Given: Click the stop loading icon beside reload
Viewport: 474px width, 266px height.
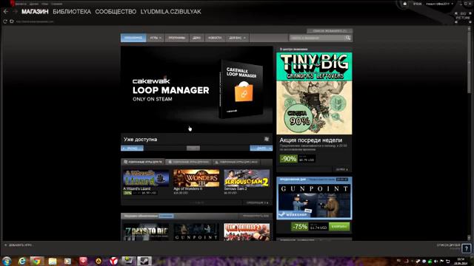Looking at the screenshot, I should point(12,21).
